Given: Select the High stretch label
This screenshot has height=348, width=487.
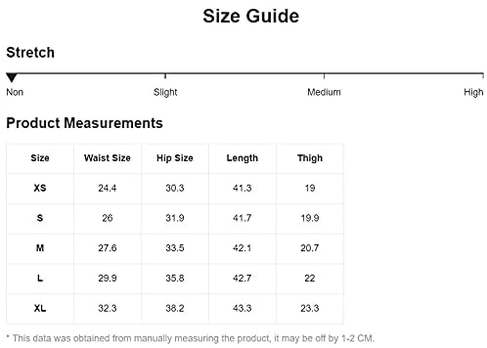Looking at the screenshot, I should click(x=473, y=92).
